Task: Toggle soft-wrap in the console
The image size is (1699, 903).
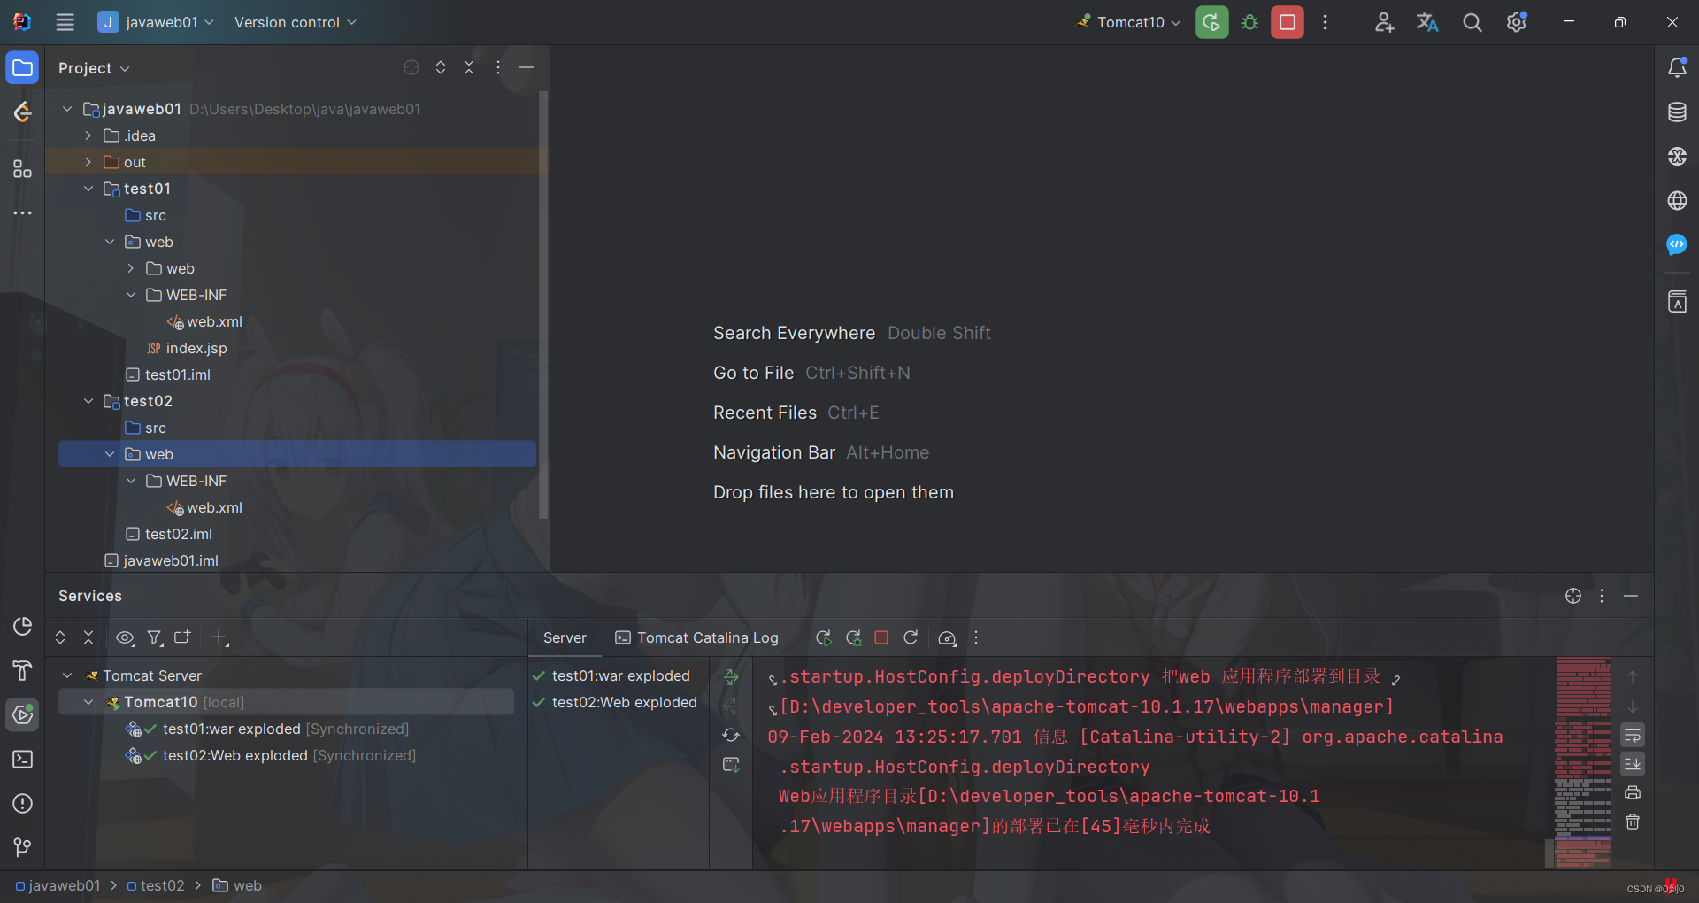Action: [1633, 735]
